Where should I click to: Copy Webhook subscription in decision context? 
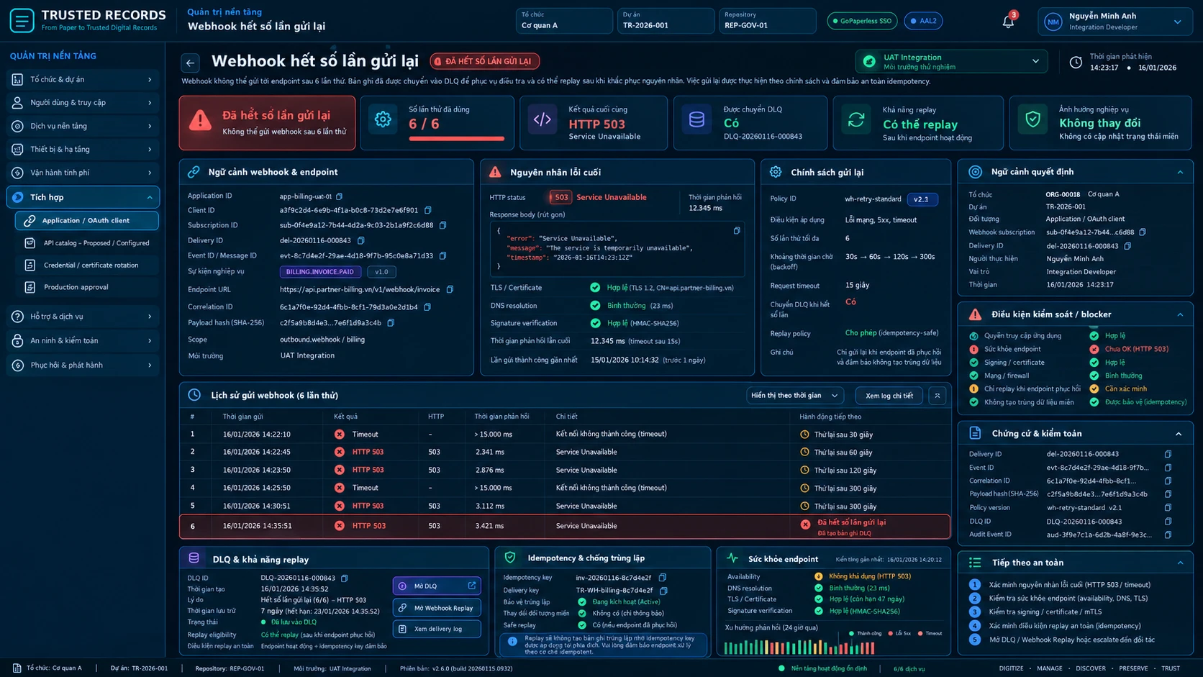[x=1143, y=232]
